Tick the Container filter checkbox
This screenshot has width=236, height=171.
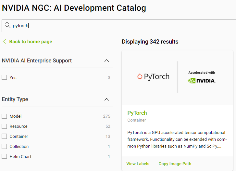point(4,136)
